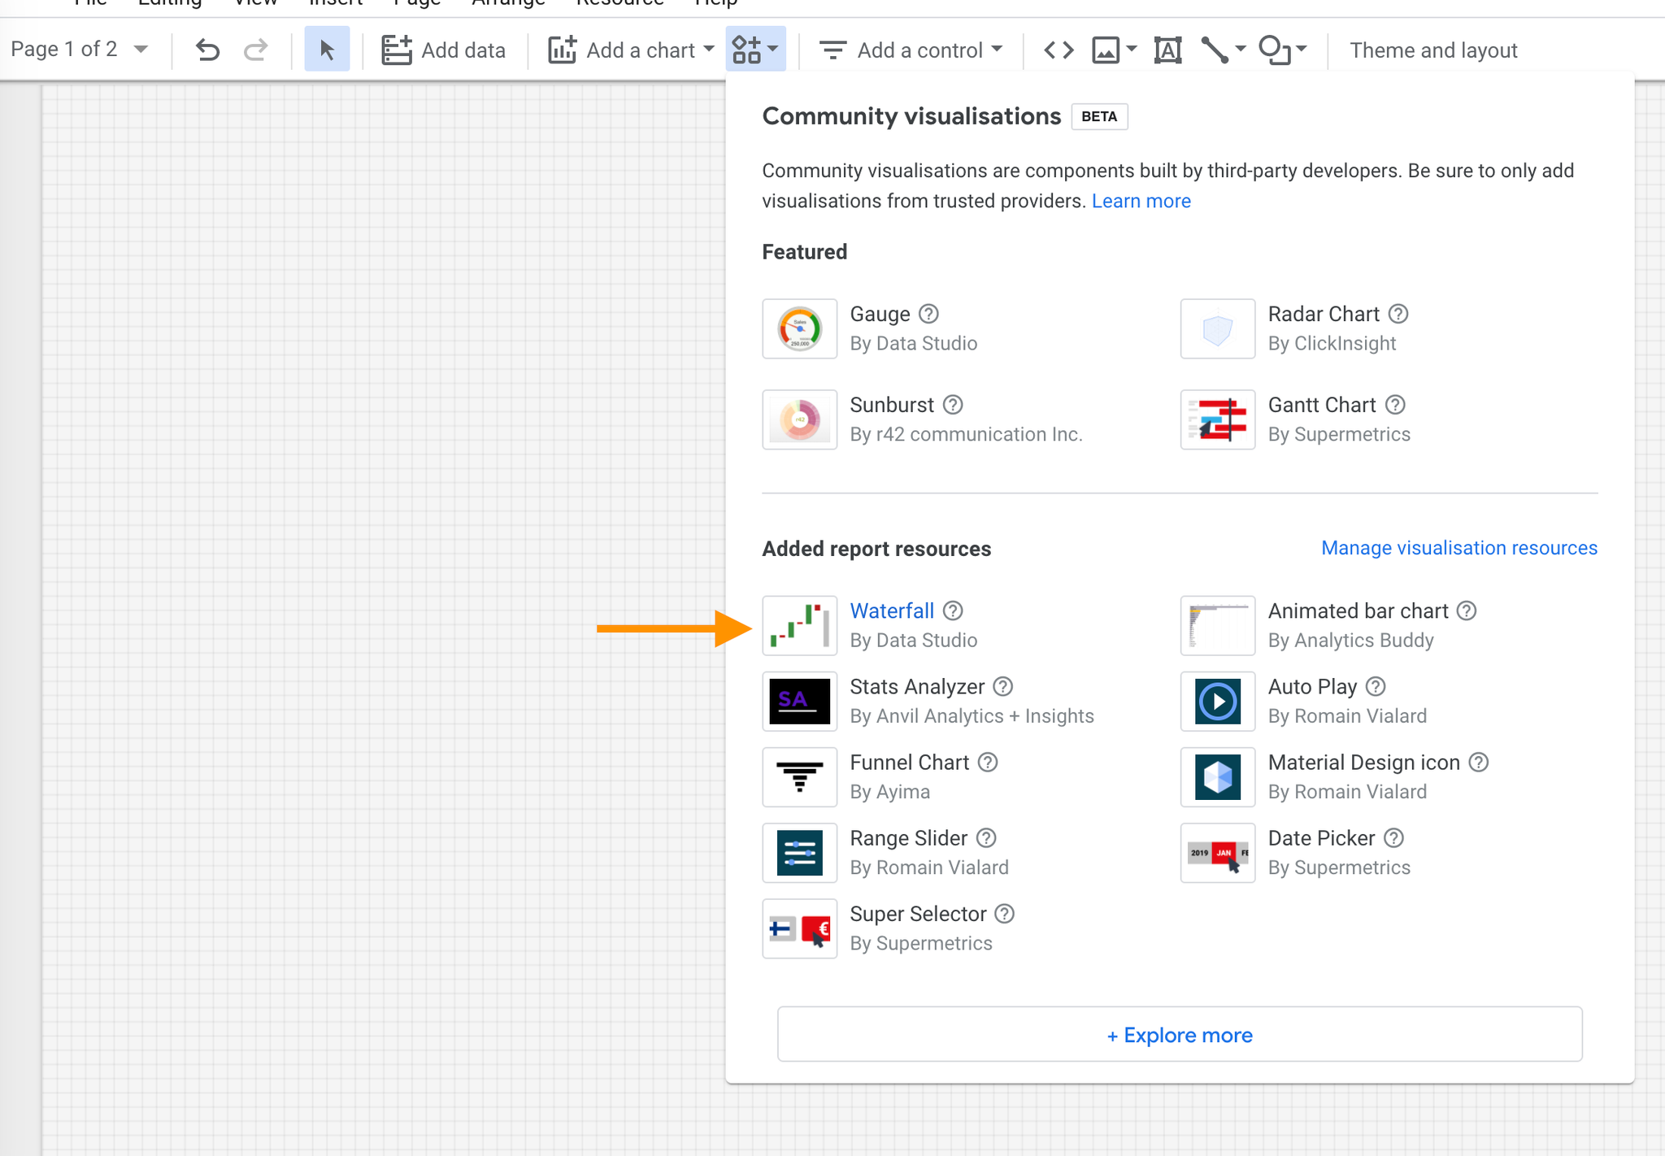
Task: Click the URL embed code icon
Action: (1059, 50)
